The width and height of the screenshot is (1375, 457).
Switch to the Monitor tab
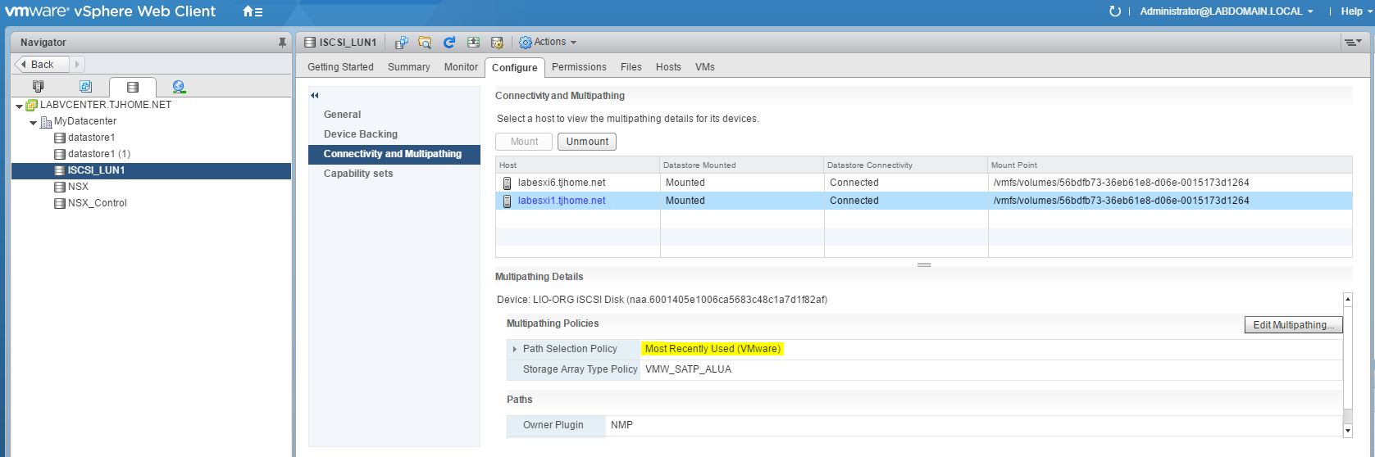click(461, 67)
